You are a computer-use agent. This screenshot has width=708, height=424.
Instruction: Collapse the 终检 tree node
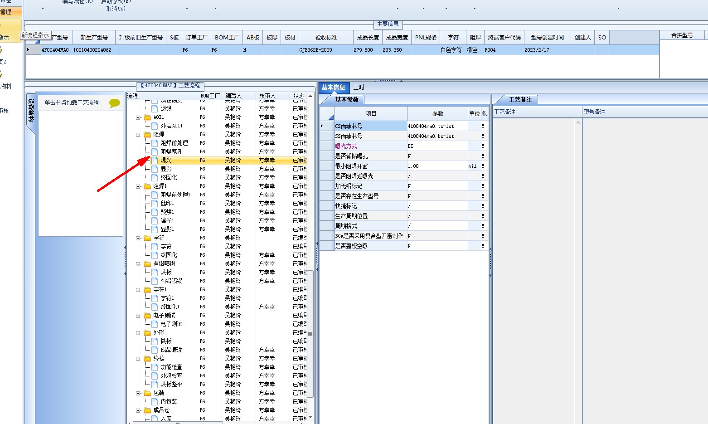[x=138, y=359]
